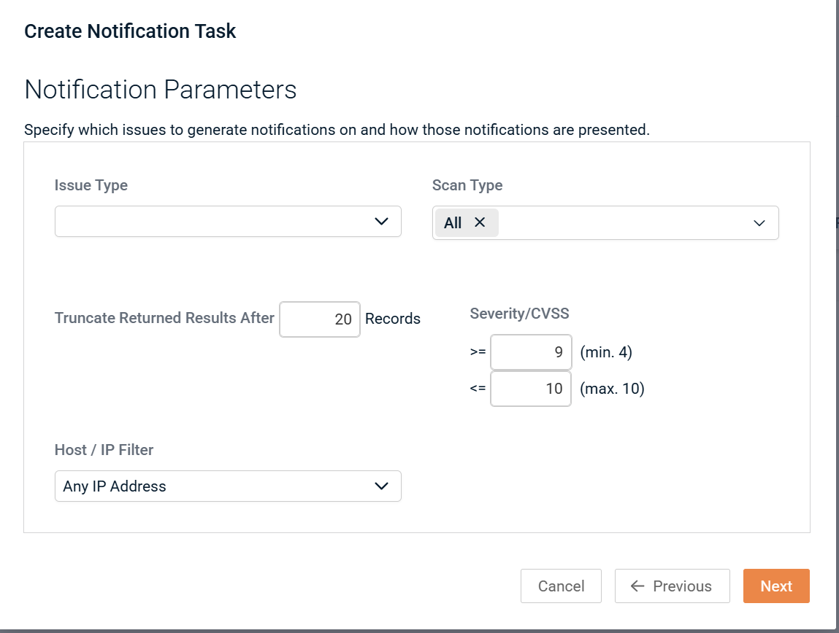Focus the Truncate Returned Results records field
This screenshot has width=839, height=633.
click(x=320, y=319)
